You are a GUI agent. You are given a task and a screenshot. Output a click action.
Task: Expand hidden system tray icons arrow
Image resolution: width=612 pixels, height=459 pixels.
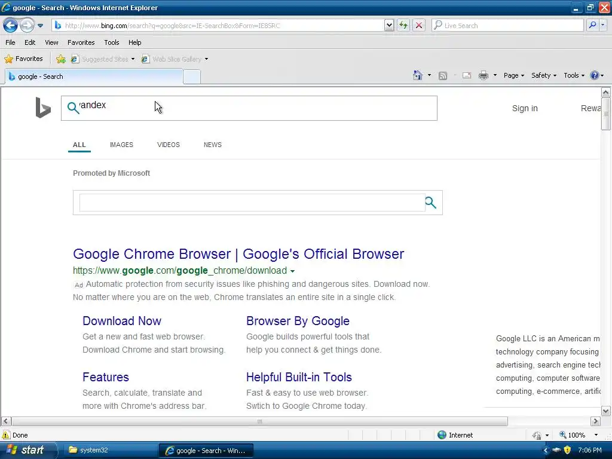[546, 450]
